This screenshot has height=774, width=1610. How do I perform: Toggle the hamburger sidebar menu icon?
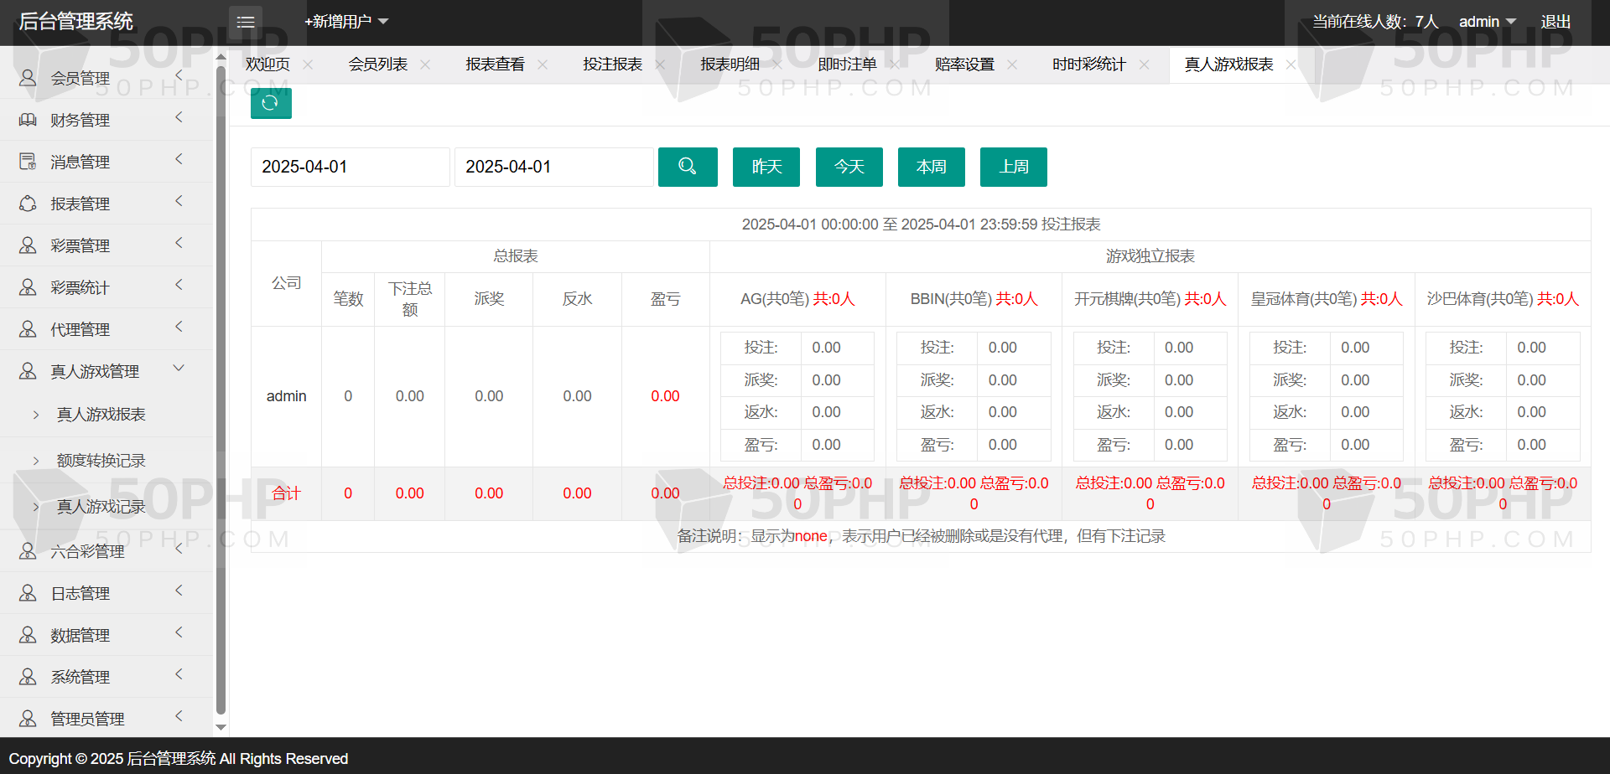click(x=245, y=22)
